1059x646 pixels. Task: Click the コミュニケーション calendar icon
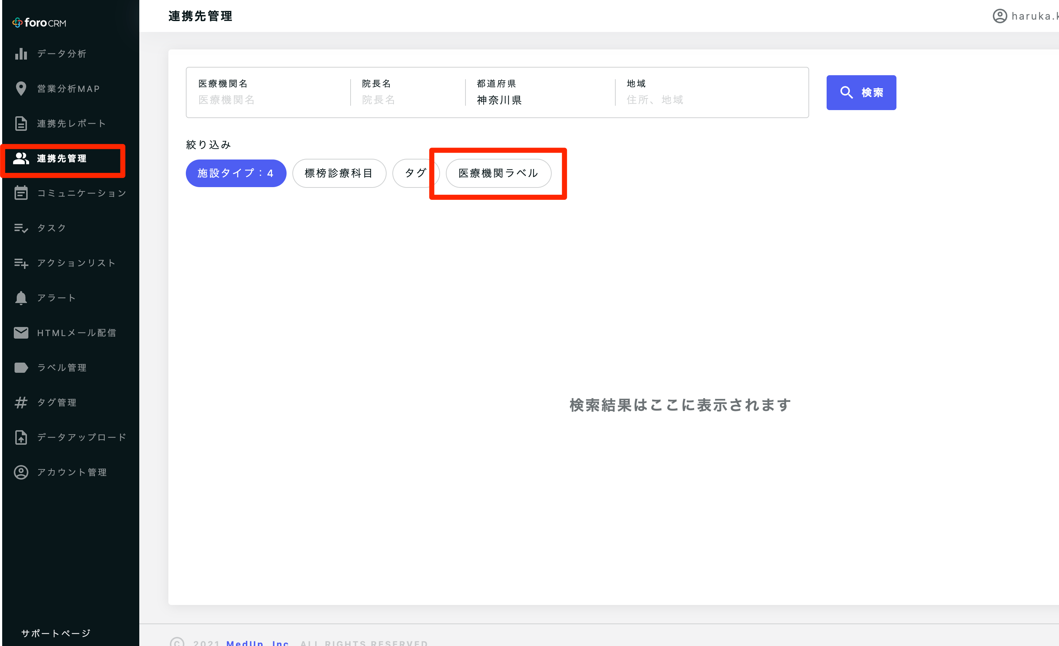pyautogui.click(x=21, y=193)
